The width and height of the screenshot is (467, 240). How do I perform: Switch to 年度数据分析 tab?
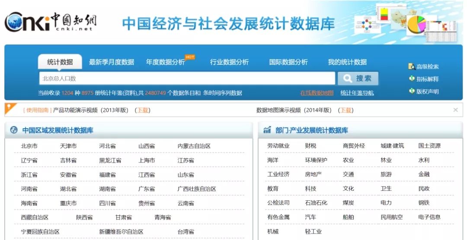[x=165, y=62]
